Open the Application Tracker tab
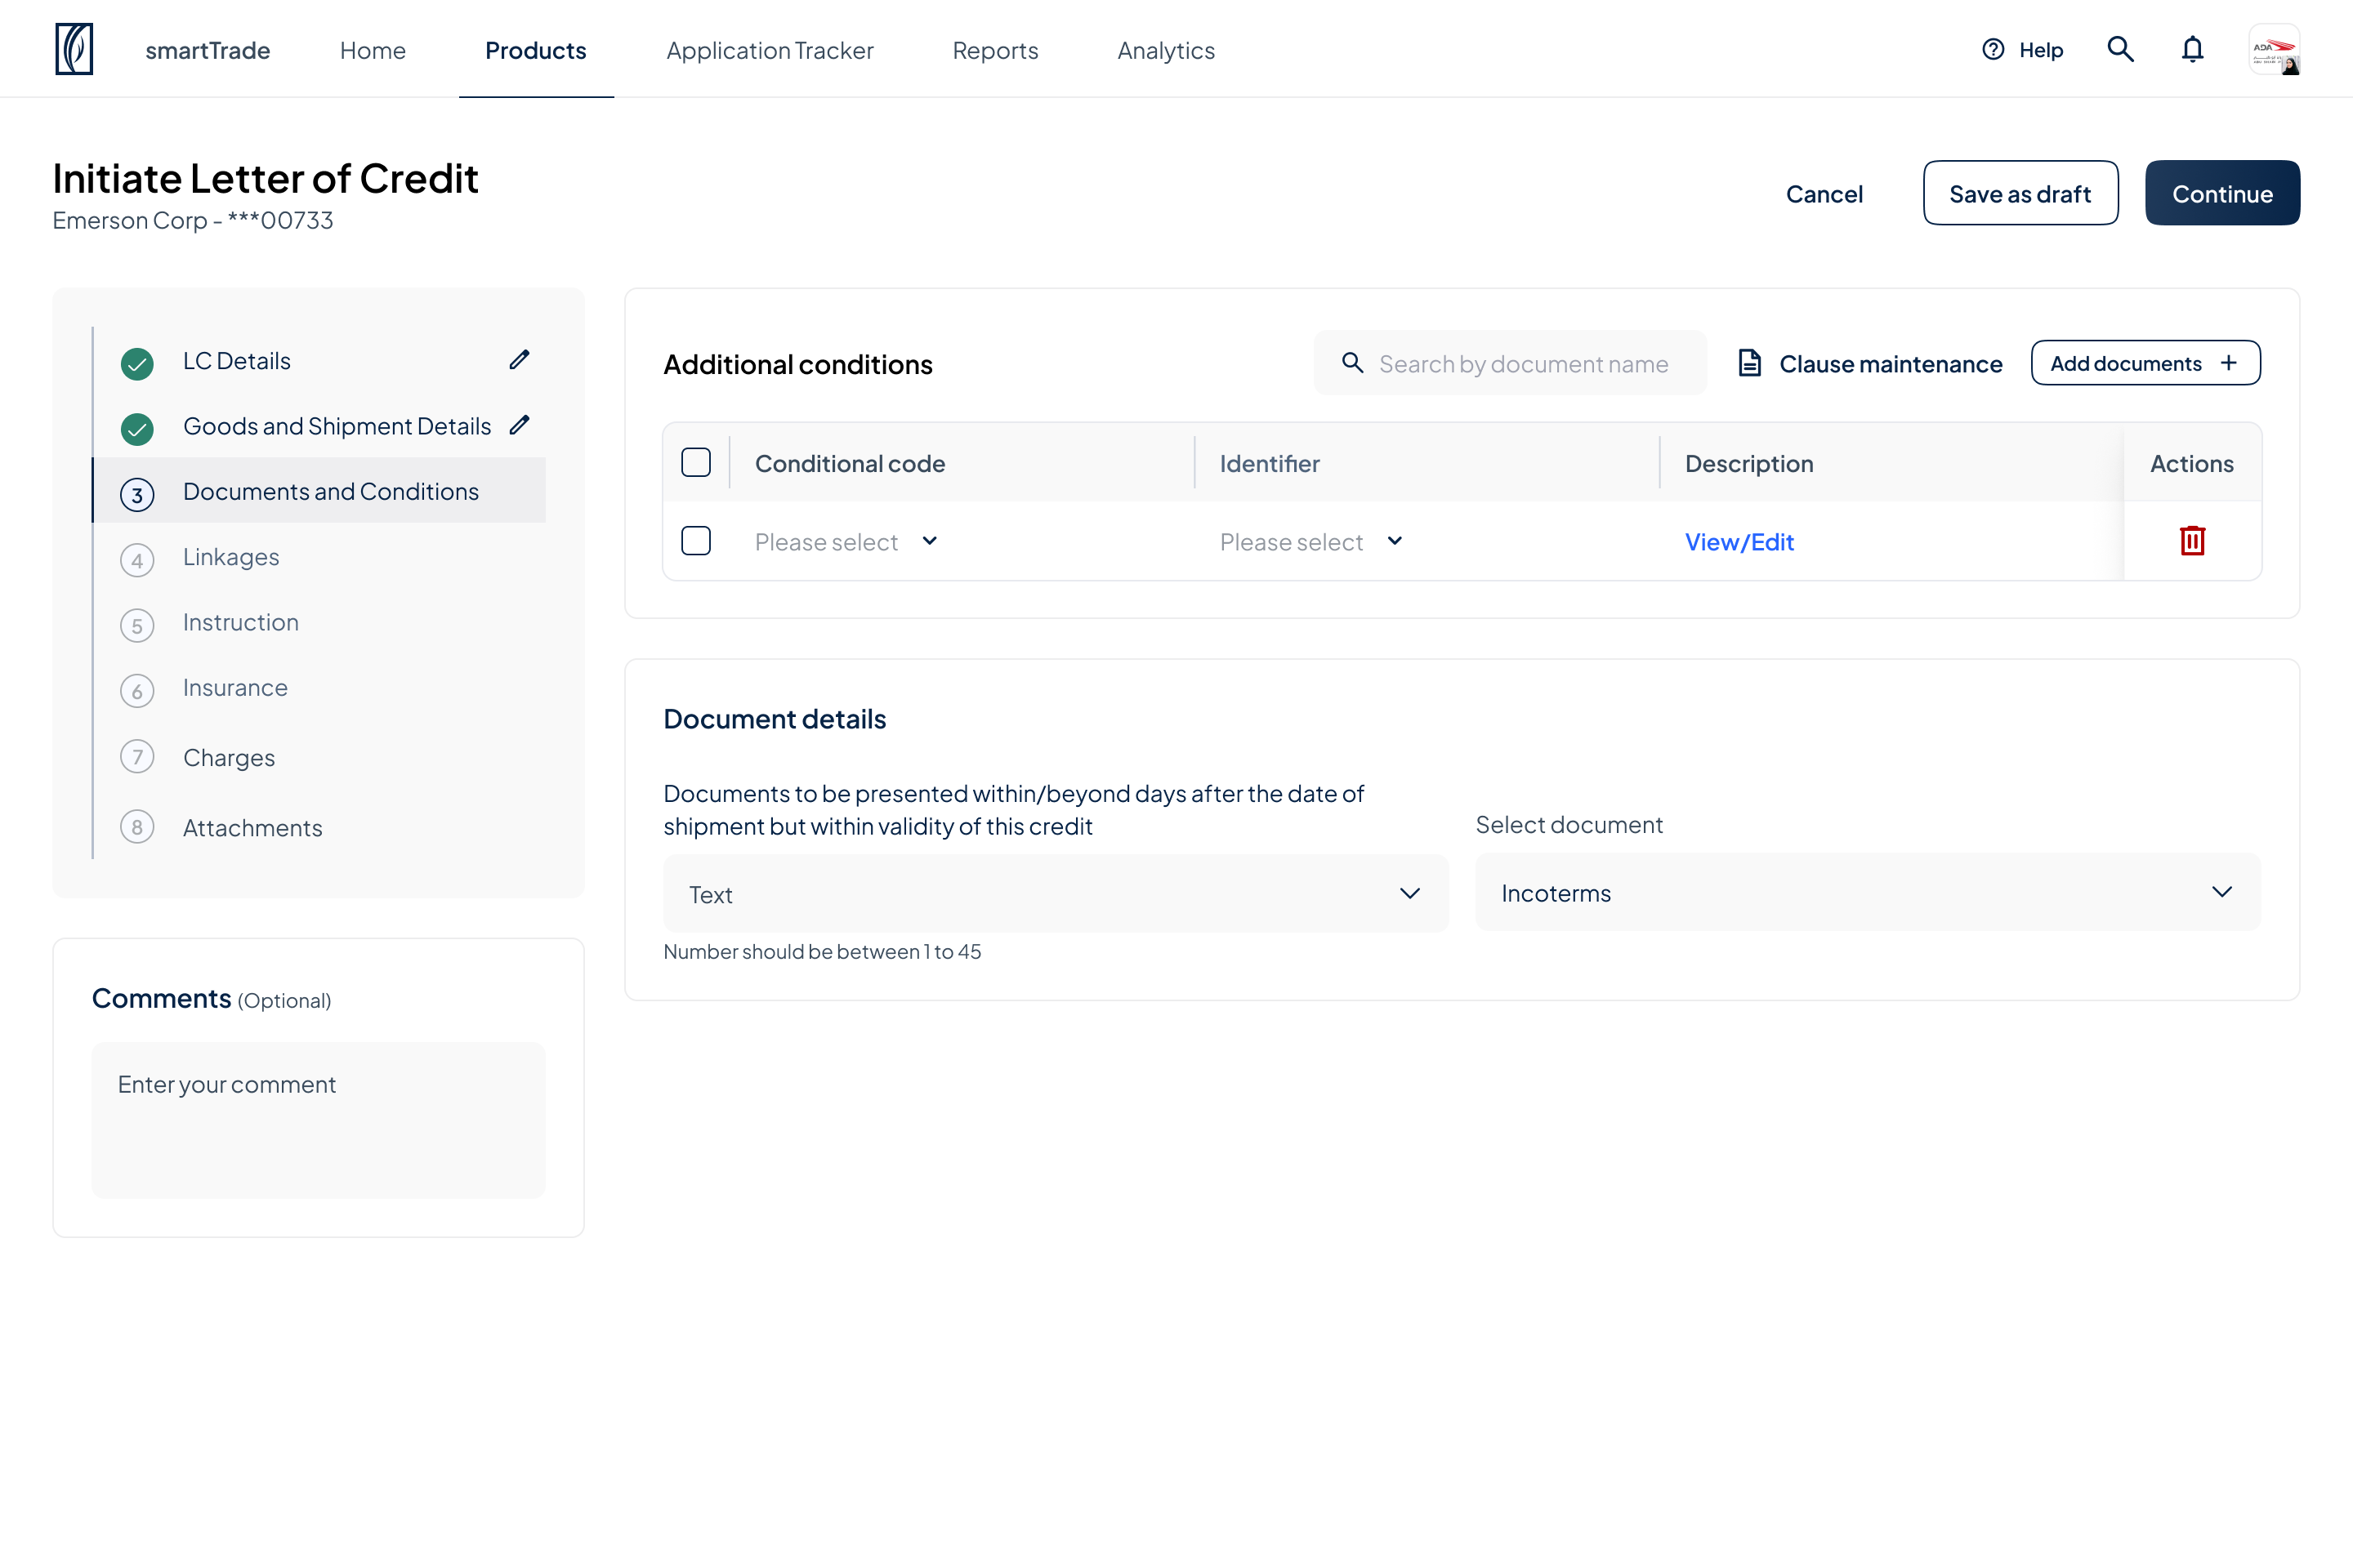 (770, 50)
